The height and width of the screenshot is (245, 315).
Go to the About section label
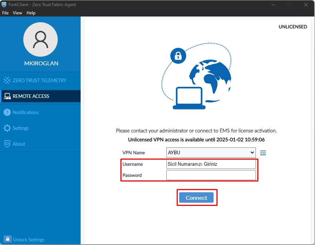pos(19,144)
